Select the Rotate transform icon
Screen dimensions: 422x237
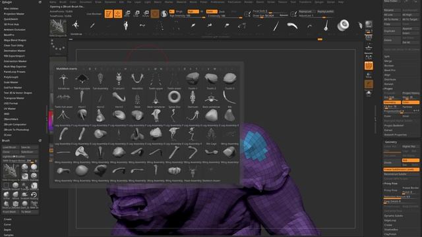(146, 13)
